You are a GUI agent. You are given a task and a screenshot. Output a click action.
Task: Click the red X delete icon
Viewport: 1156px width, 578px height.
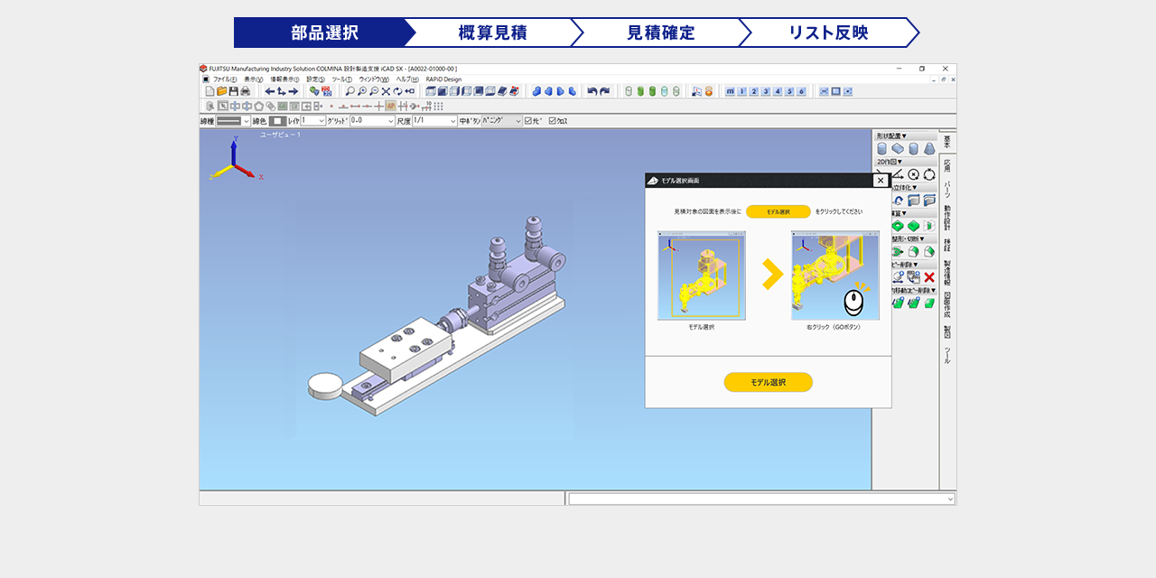[x=928, y=277]
